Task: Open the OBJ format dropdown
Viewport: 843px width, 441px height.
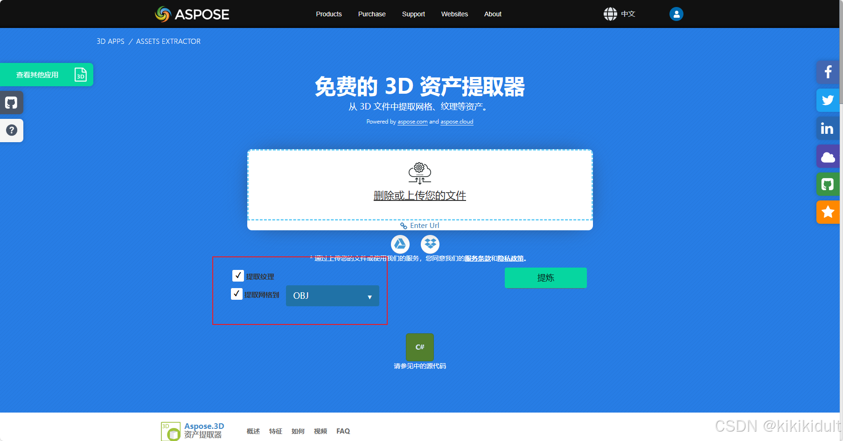Action: point(333,296)
